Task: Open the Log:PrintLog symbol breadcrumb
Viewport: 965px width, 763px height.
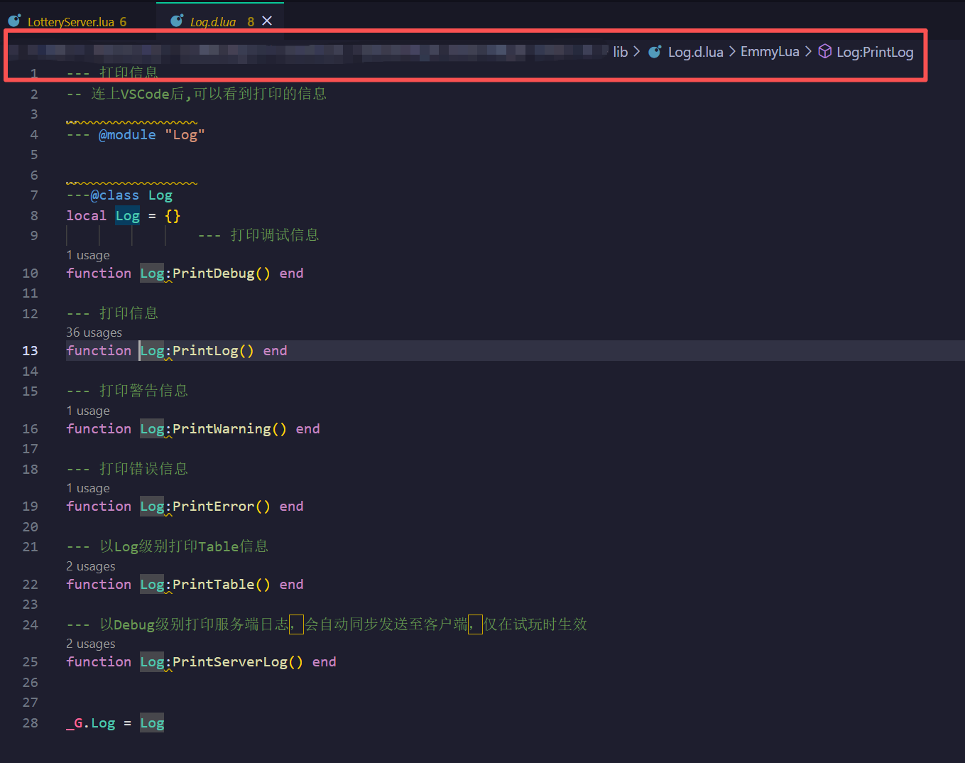Action: (x=874, y=52)
